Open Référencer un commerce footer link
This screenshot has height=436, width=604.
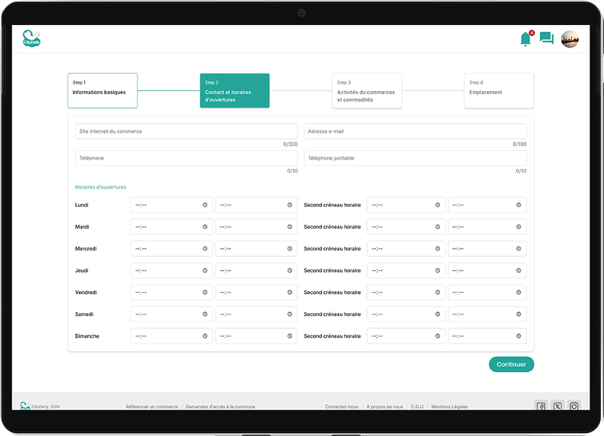coord(152,406)
